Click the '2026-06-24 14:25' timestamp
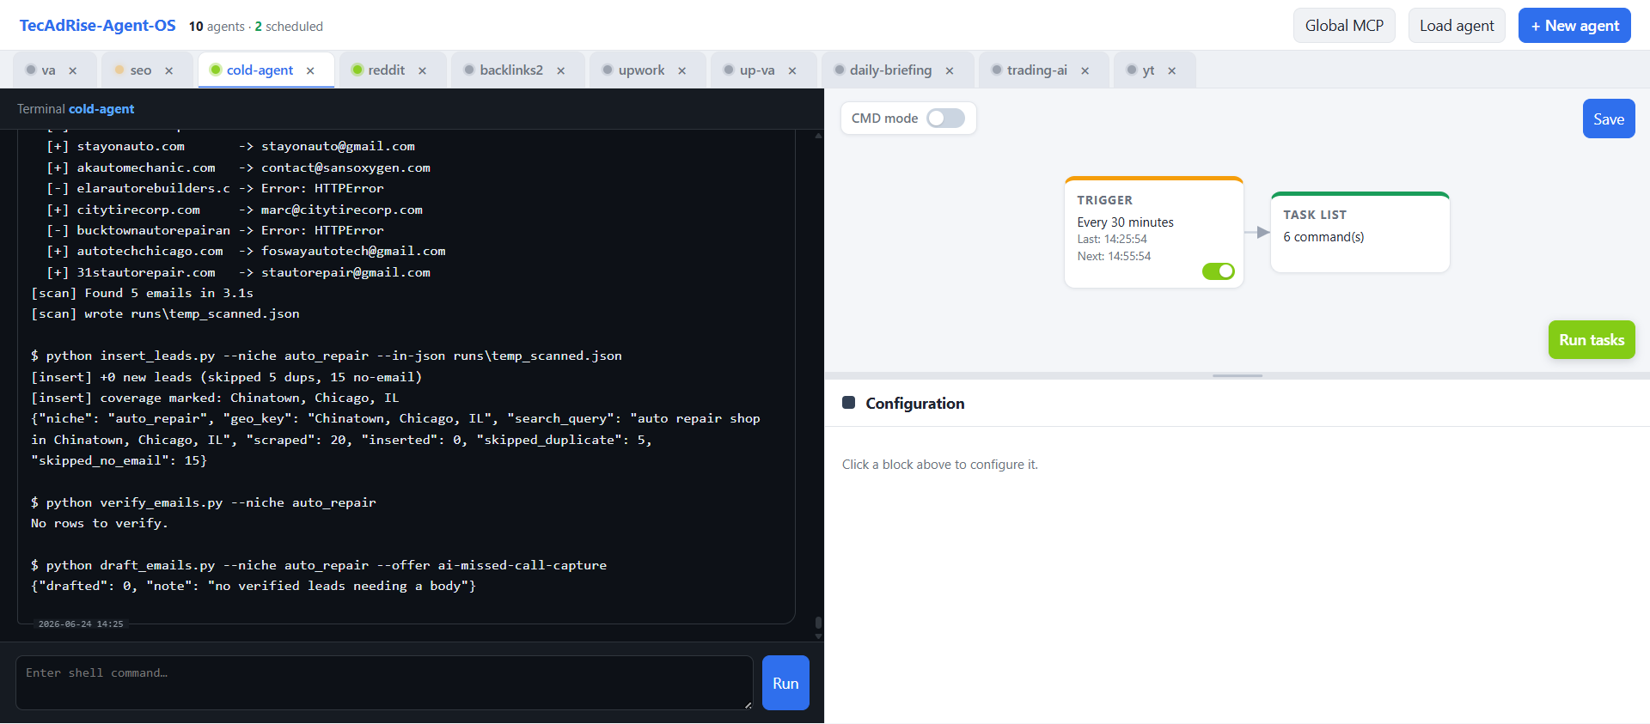 tap(81, 624)
